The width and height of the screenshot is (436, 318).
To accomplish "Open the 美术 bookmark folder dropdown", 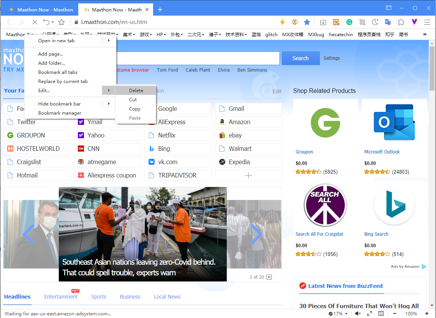I will [129, 34].
